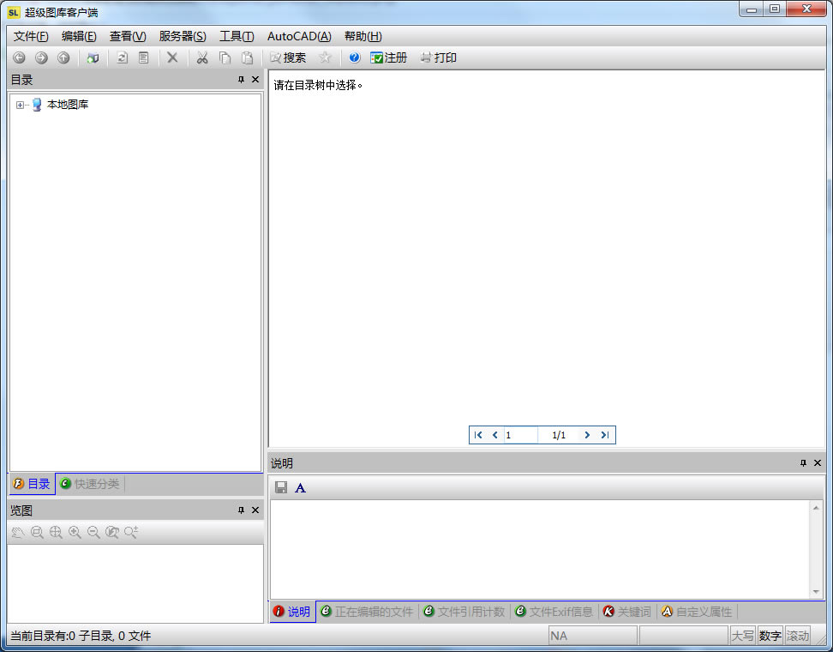Click zoom previous tool in 览图 panel

point(112,532)
